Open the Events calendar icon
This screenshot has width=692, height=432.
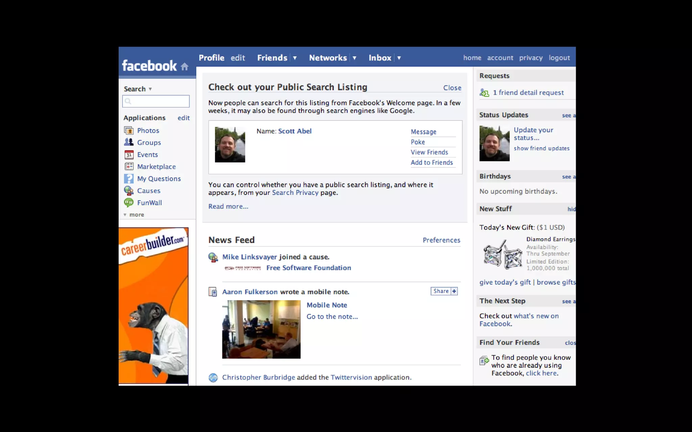pos(129,155)
